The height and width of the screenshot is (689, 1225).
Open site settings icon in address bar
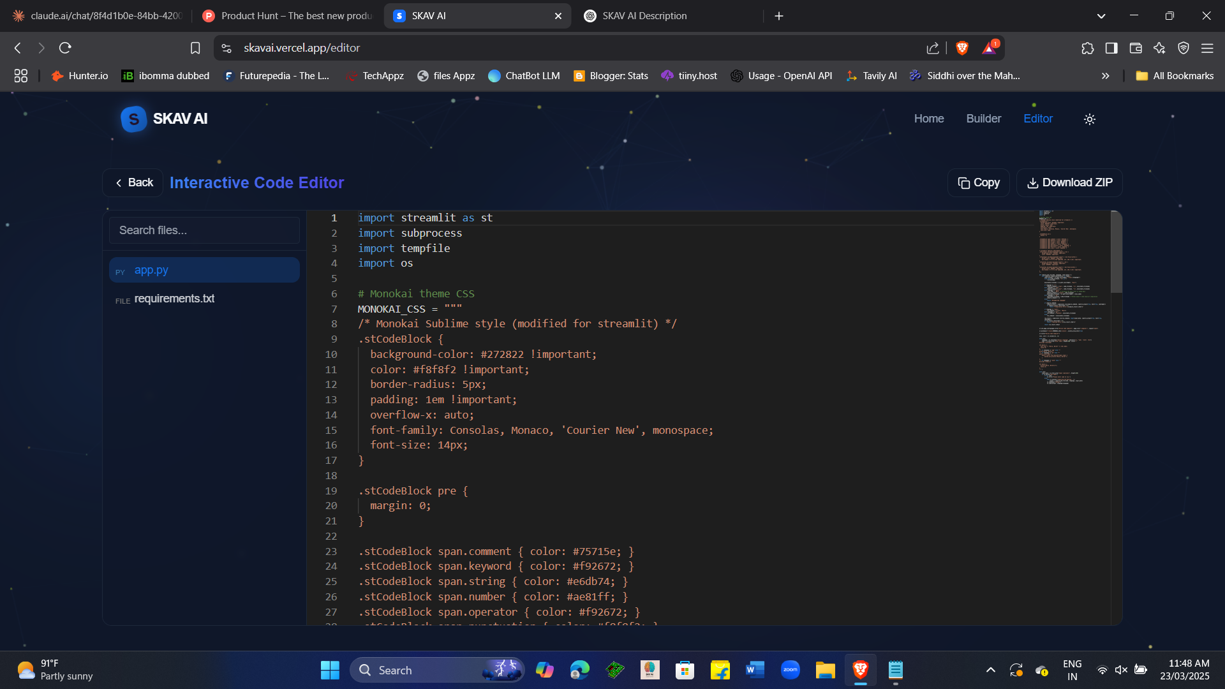(x=226, y=48)
